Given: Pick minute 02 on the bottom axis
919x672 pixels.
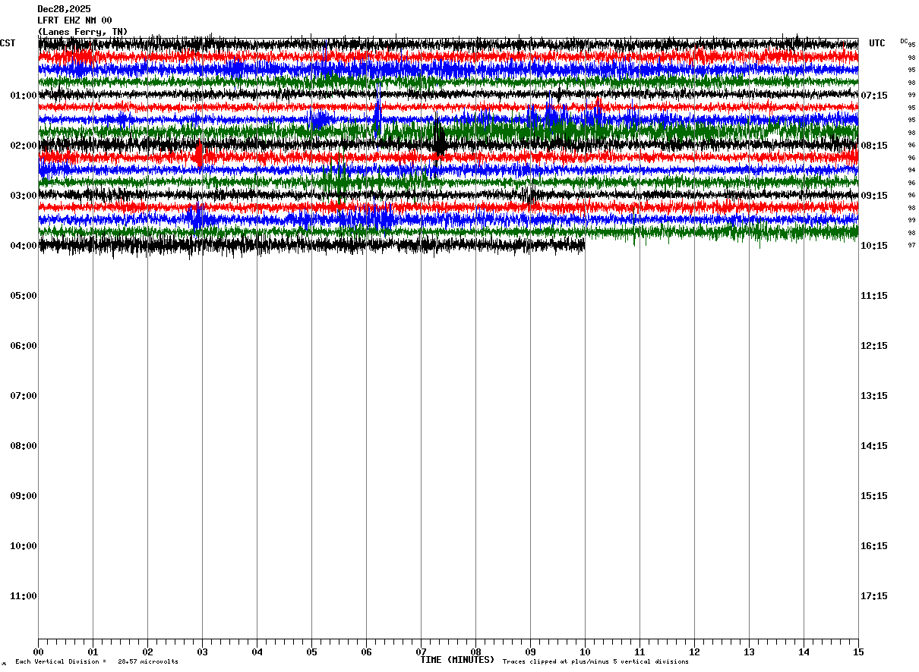Looking at the screenshot, I should click(x=147, y=652).
